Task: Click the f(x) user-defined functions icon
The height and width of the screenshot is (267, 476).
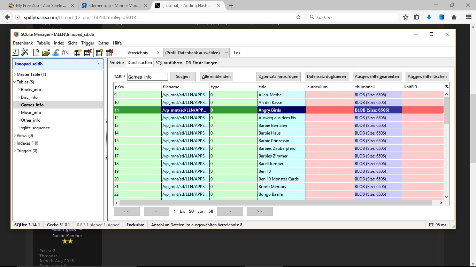Action: [x=66, y=52]
